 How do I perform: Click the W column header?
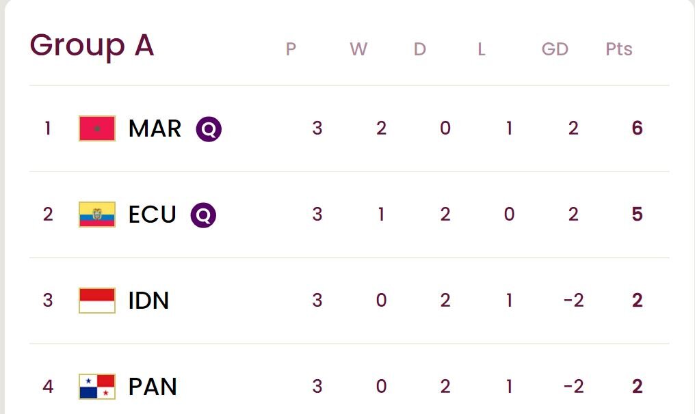[x=358, y=49]
